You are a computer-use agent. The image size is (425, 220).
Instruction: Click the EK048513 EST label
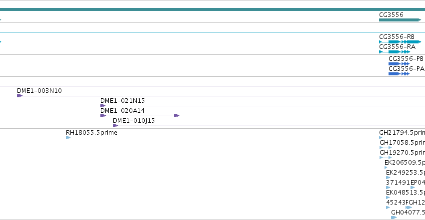406,193
